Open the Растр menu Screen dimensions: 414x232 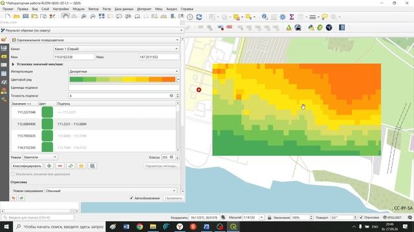click(107, 9)
